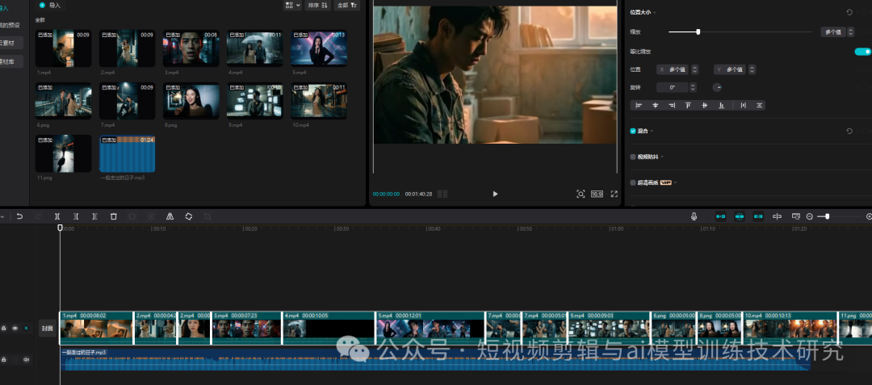Open the 云素材 cloud material tab
Viewport: 872px width, 385px height.
coord(10,43)
